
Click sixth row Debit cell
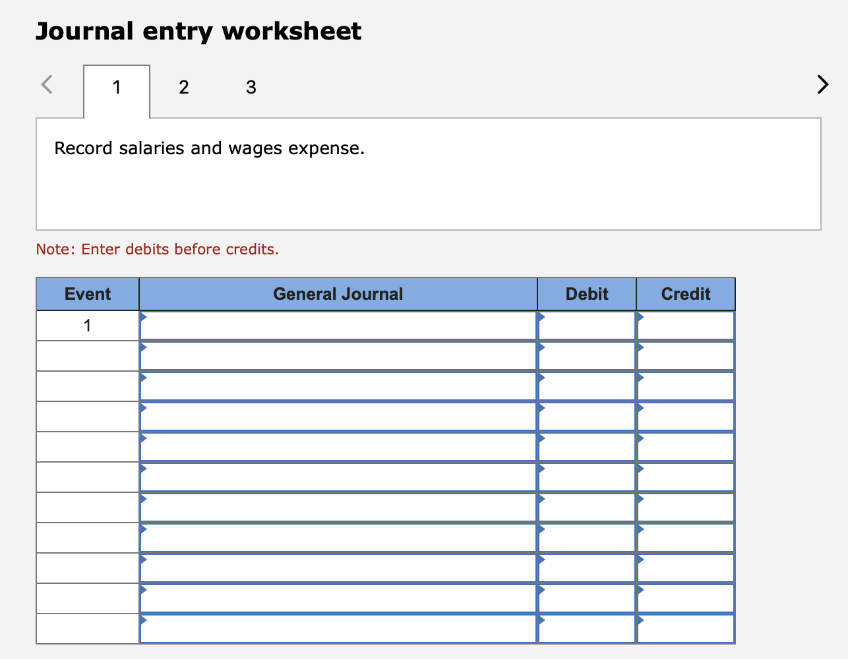click(587, 477)
